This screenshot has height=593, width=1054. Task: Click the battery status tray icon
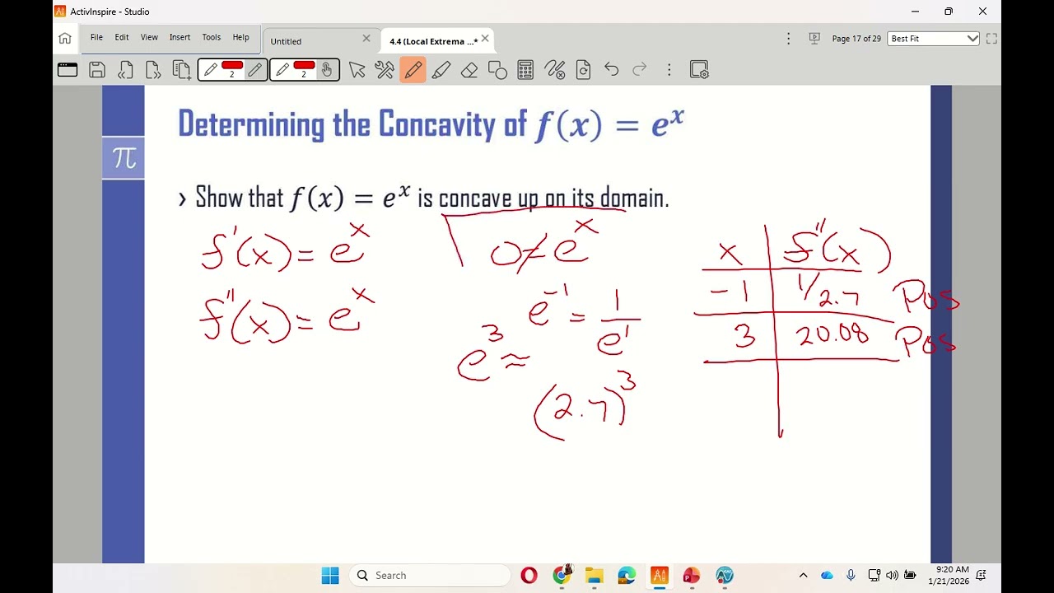point(910,576)
